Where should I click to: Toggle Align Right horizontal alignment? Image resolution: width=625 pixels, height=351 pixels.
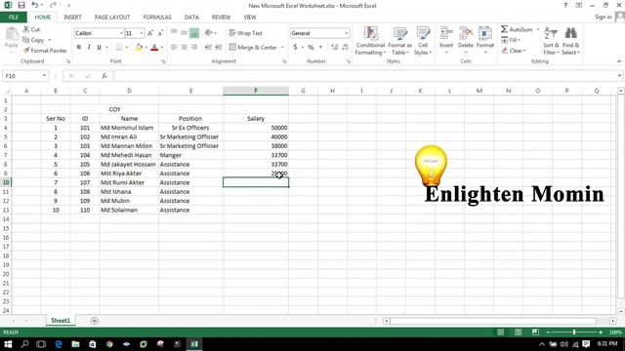(x=194, y=48)
